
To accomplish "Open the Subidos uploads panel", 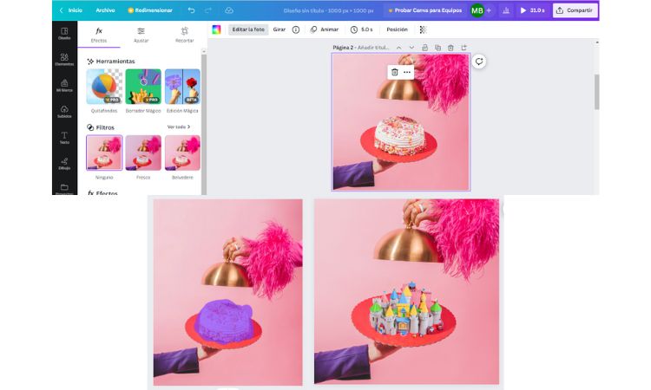I will pos(64,112).
